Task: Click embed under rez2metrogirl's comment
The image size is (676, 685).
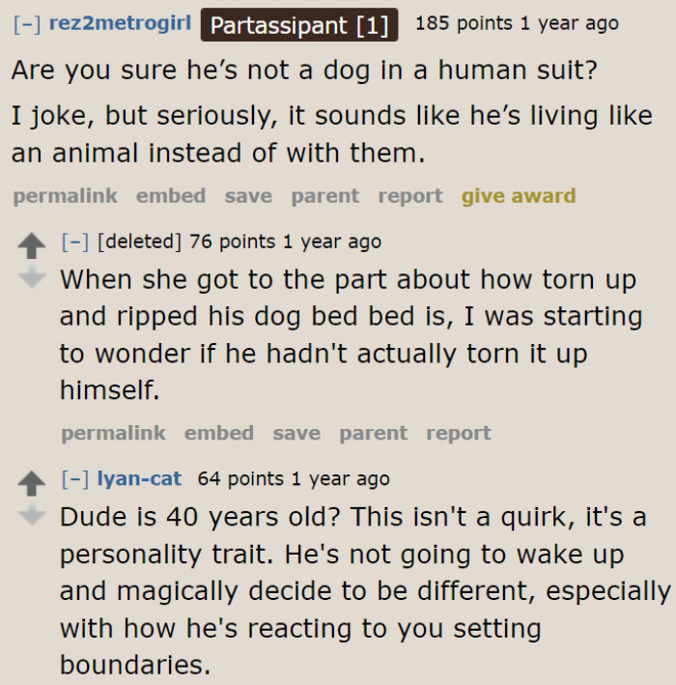Action: pyautogui.click(x=171, y=196)
